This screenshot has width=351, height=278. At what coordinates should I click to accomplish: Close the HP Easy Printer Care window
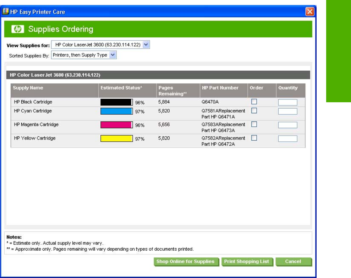pyautogui.click(x=310, y=11)
